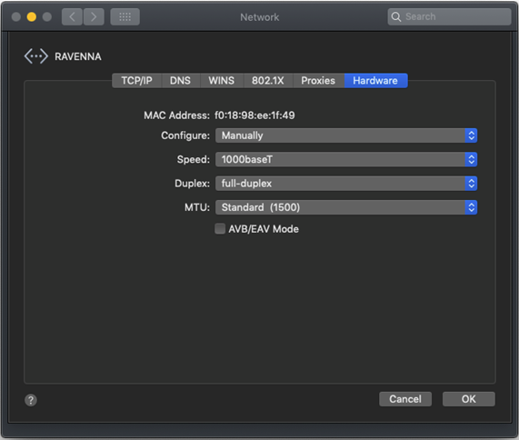Click the Cancel button

[405, 399]
